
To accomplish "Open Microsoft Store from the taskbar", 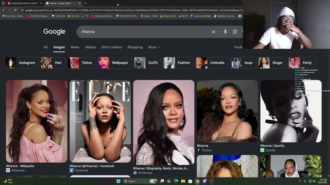I will [x=190, y=181].
